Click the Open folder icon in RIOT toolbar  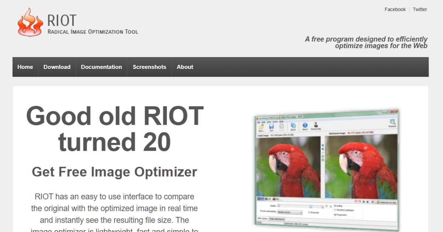pos(261,126)
